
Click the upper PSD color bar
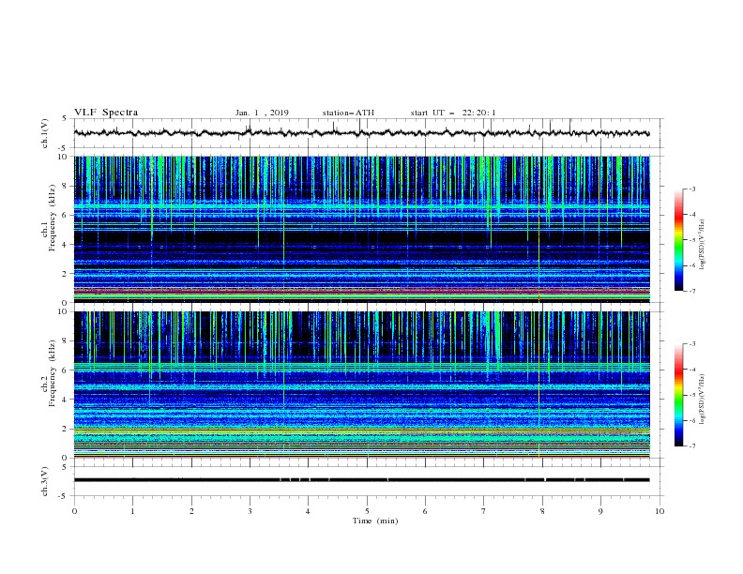(678, 240)
